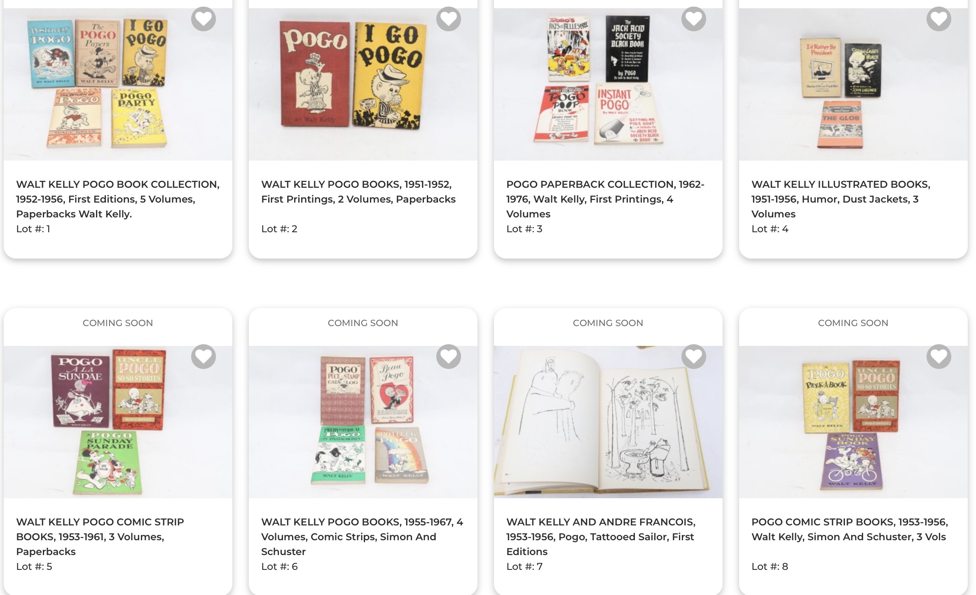
Task: Toggle heart on Pogo Paperback Collection lot
Action: (x=693, y=19)
